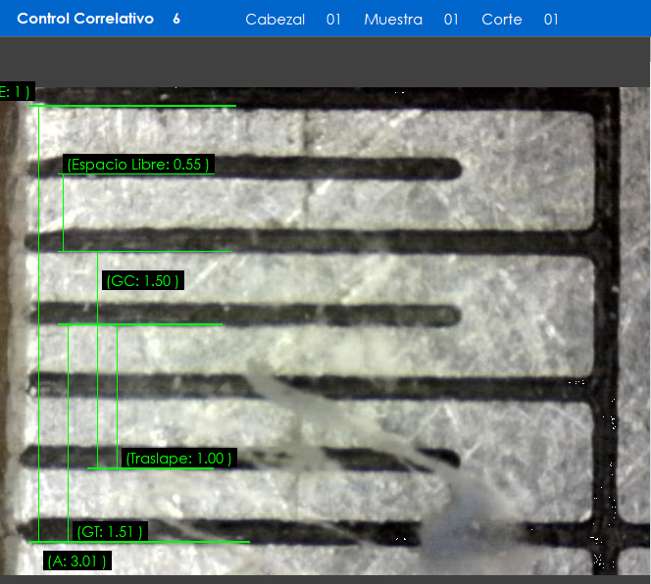Click green horizontal line beside E tag
The height and width of the screenshot is (584, 651).
(137, 105)
